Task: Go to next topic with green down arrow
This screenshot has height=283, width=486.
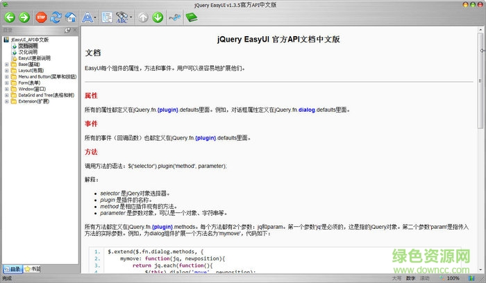Action: [x=158, y=17]
